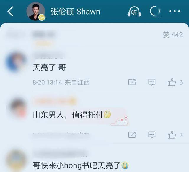Screen dimensions: 189x172
Task: Share the "天亮了 哥" comment
Action: pos(132,82)
